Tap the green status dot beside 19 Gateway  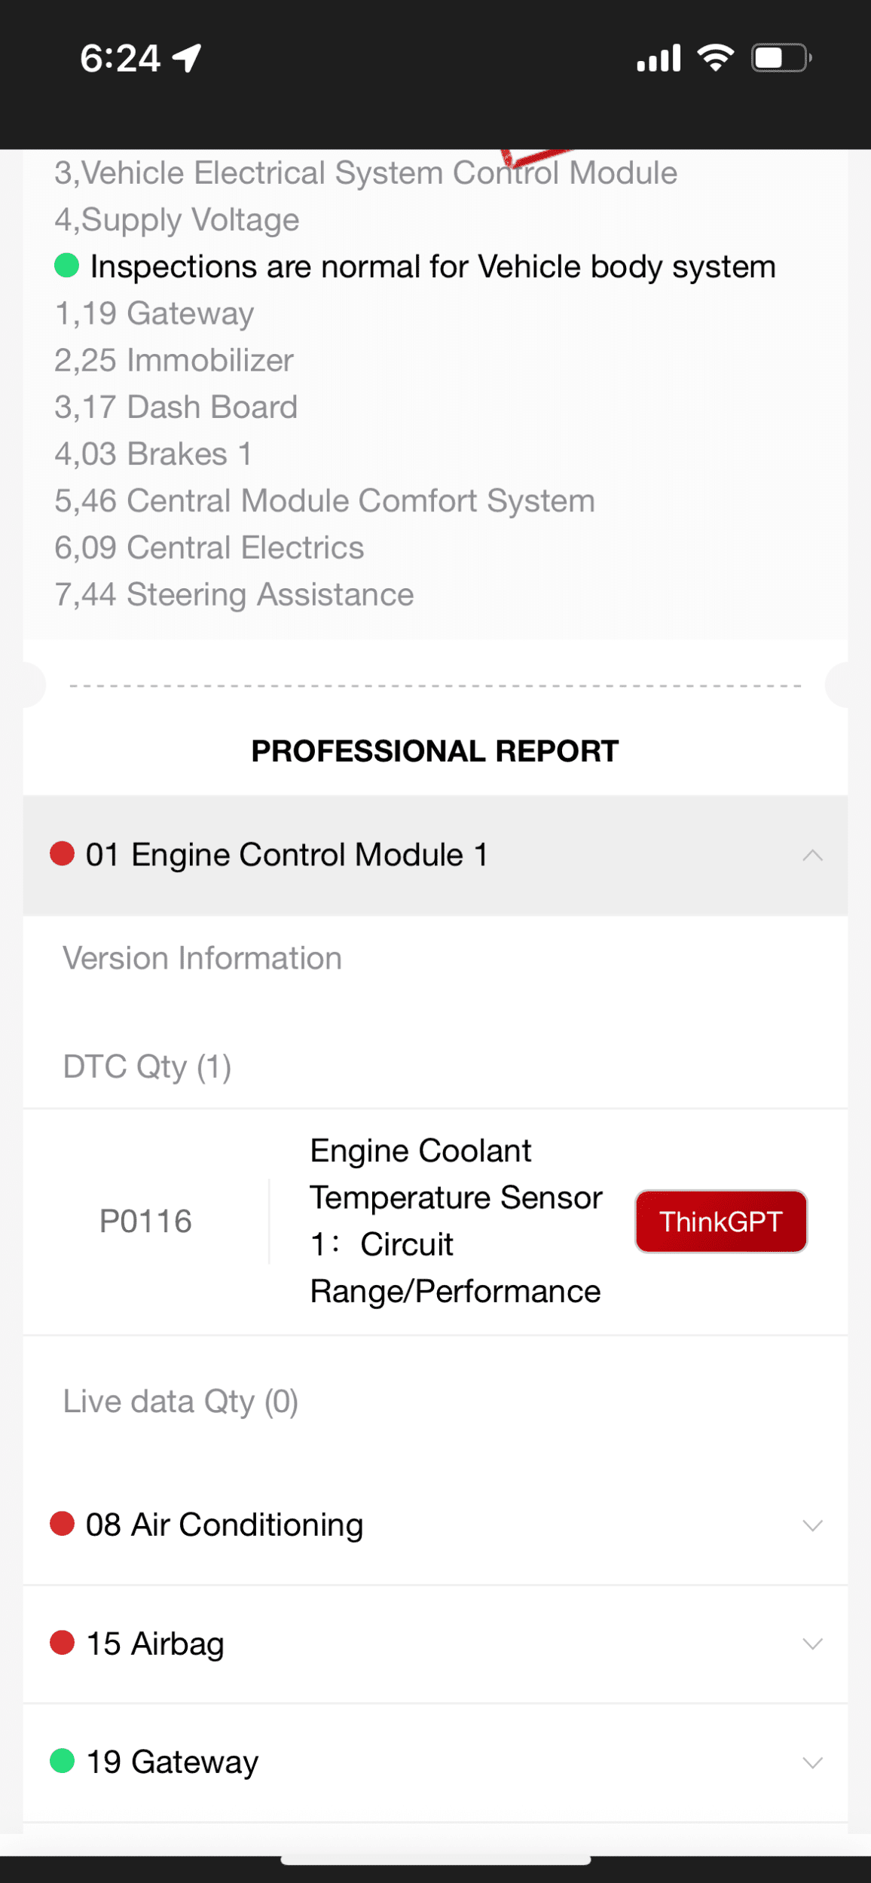pos(62,1761)
